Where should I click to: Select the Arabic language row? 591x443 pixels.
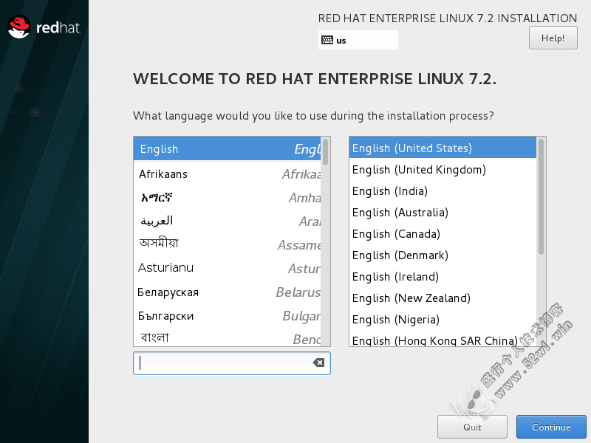[x=228, y=221]
